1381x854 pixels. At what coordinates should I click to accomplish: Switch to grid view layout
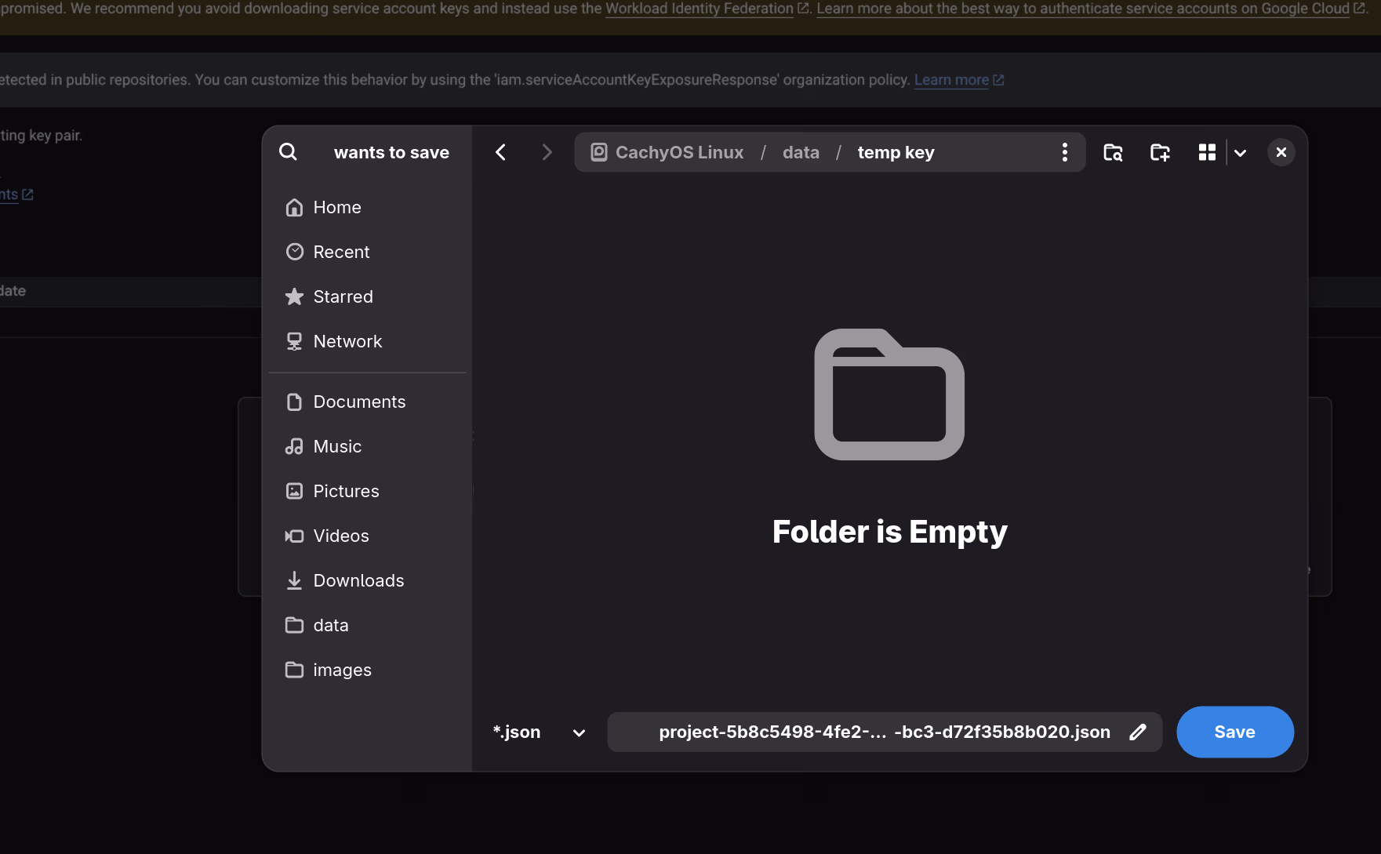pos(1207,151)
